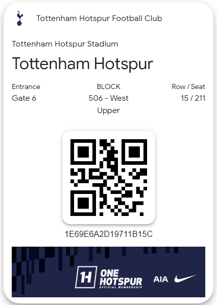This screenshot has height=305, width=217.
Task: Click the 506 - West Upper block value
Action: pos(108,104)
